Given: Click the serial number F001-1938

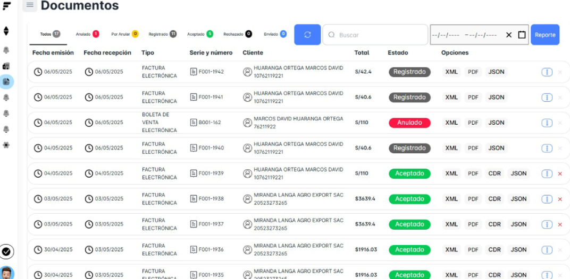Looking at the screenshot, I should point(211,199).
